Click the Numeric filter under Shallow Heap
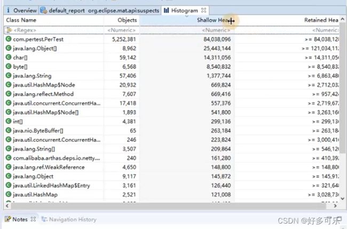 (x=187, y=30)
